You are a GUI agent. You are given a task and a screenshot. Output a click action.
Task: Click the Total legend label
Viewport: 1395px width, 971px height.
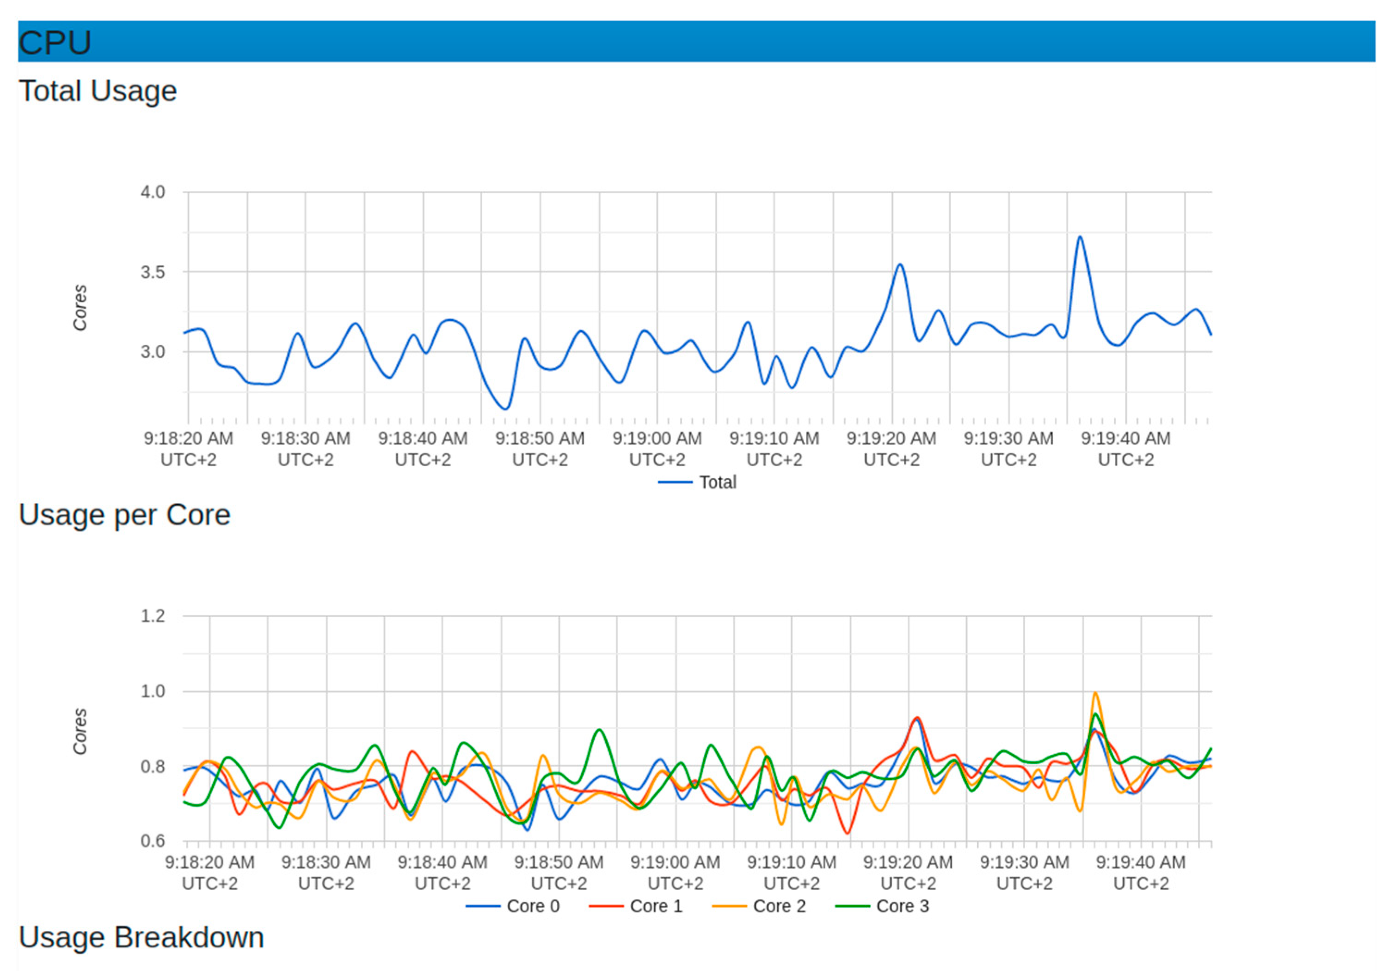[717, 482]
